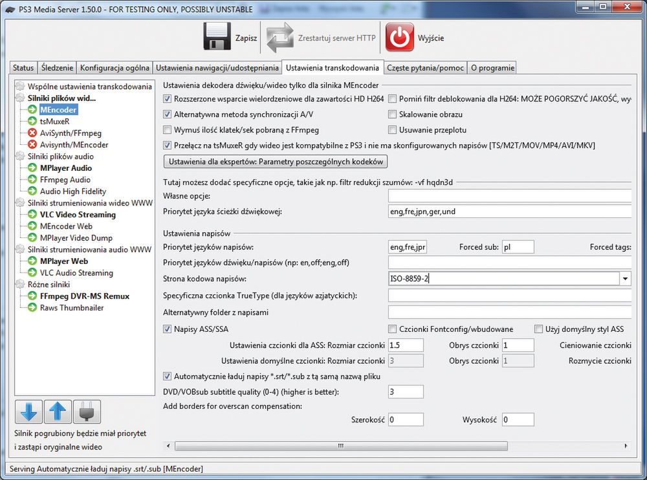Check Użyj domyślny styl ASS
Viewport: 647px width, 480px height.
(x=538, y=329)
